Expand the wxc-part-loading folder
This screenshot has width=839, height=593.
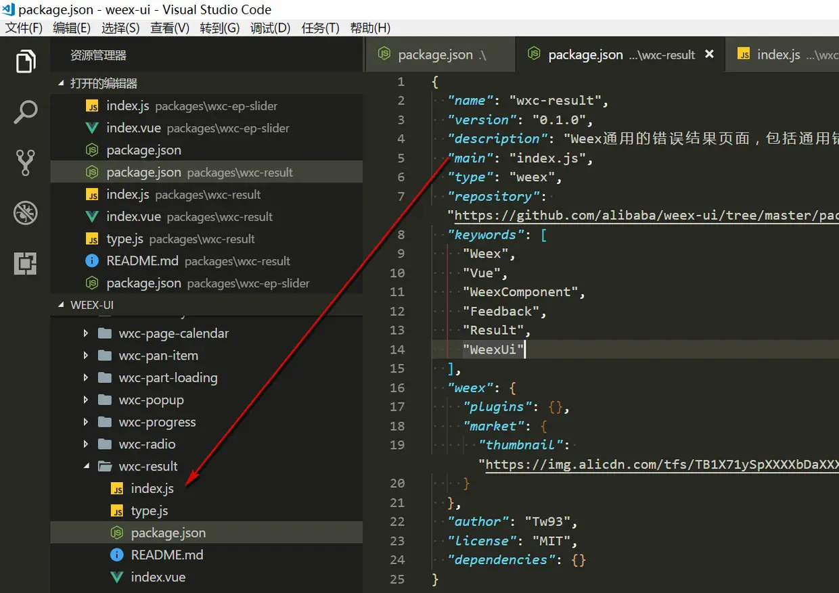85,378
